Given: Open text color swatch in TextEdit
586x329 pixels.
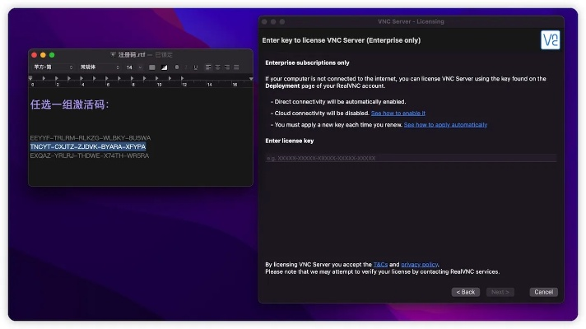Looking at the screenshot, I should (x=152, y=67).
